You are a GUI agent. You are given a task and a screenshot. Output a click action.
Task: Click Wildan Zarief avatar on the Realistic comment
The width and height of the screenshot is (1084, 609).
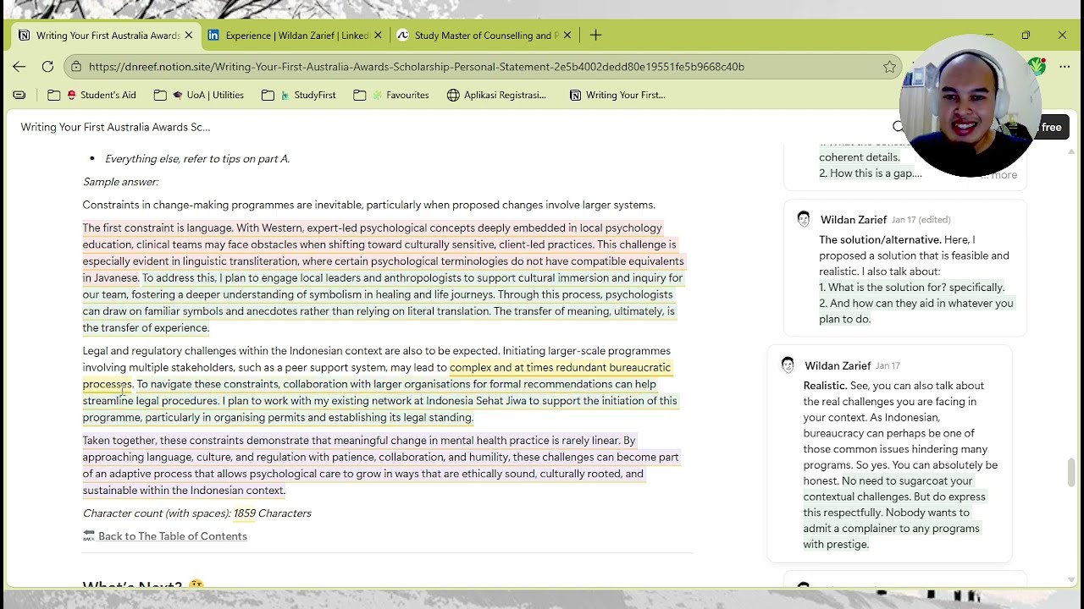click(788, 365)
